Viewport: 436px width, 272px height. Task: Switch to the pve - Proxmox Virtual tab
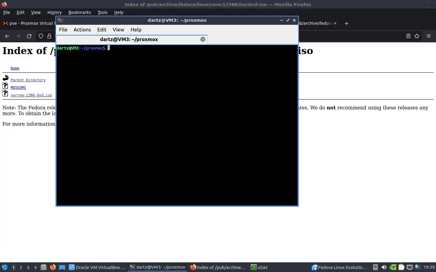[29, 23]
